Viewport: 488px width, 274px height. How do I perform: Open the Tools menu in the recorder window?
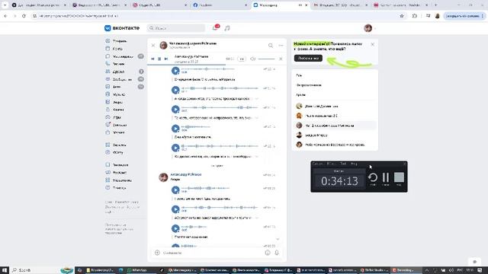343,164
